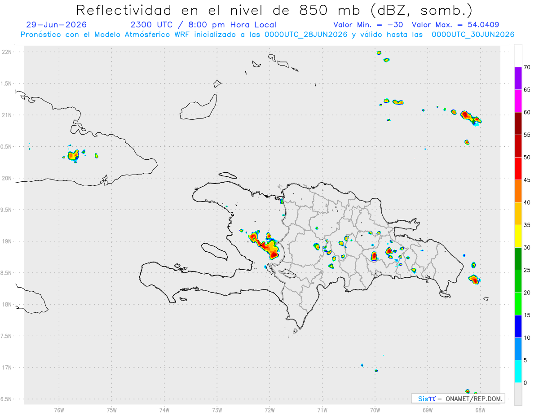Click the '76W' longitude axis label
539x416 pixels.
(x=59, y=410)
